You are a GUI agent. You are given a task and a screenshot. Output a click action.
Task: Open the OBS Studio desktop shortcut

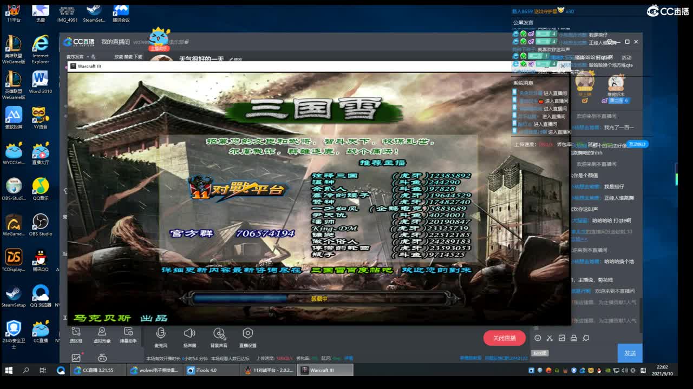(41, 225)
